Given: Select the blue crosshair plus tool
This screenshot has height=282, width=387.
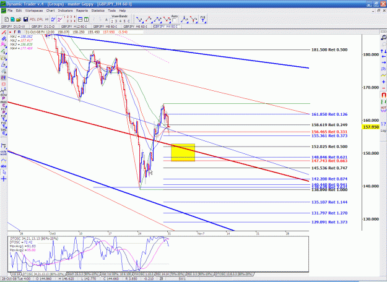Looking at the screenshot, I should pos(4,179).
